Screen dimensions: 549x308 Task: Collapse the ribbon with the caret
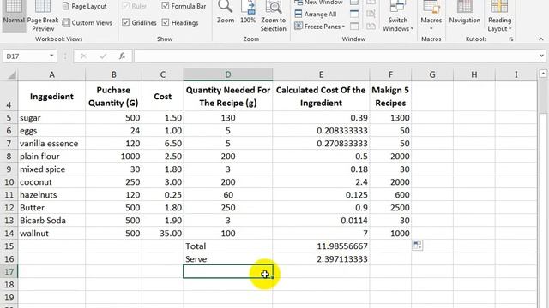click(541, 39)
